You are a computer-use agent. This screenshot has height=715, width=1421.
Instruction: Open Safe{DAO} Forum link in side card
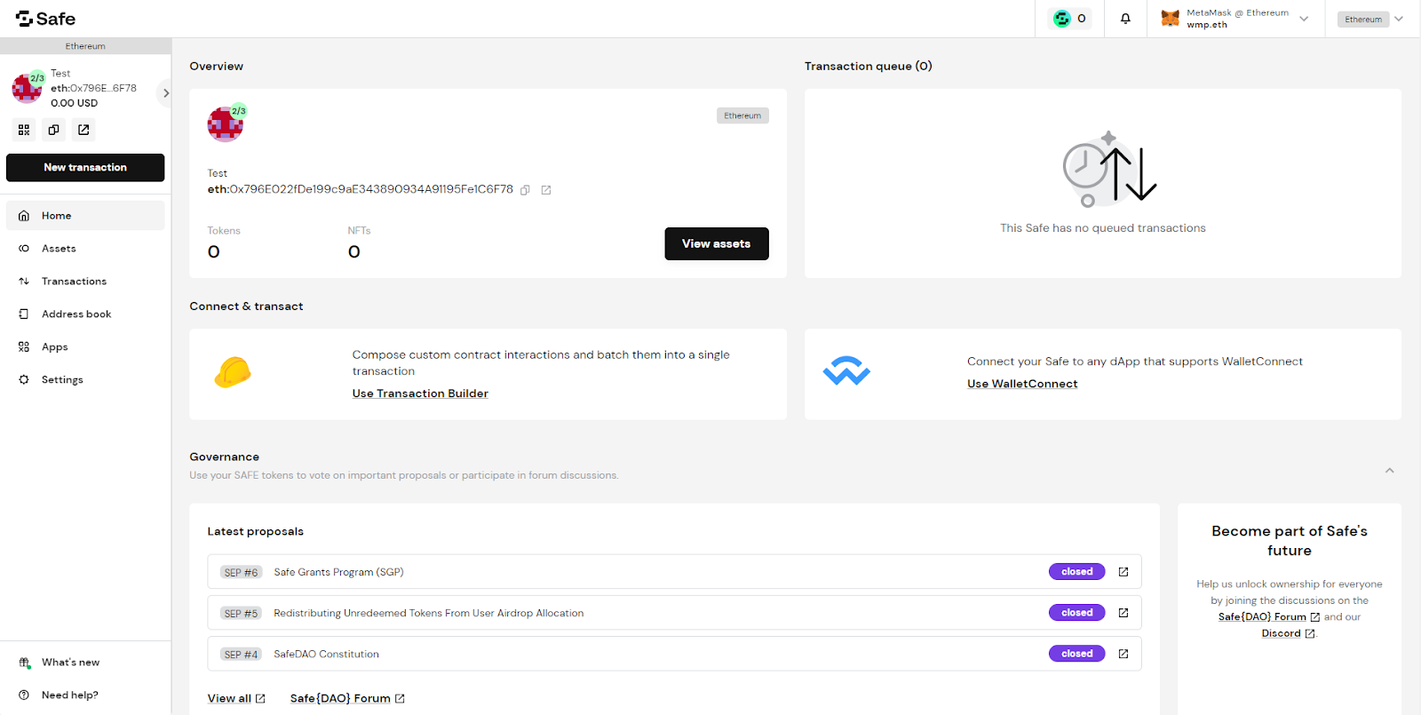click(x=1269, y=617)
